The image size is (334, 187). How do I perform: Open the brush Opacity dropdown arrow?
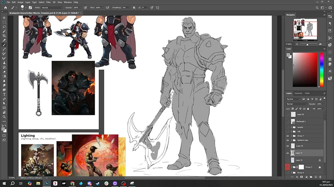coord(80,7)
